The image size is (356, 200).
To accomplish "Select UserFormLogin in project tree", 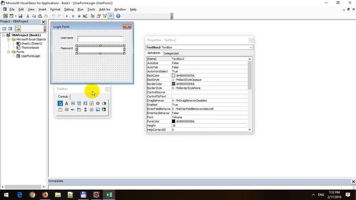I will pos(31,56).
